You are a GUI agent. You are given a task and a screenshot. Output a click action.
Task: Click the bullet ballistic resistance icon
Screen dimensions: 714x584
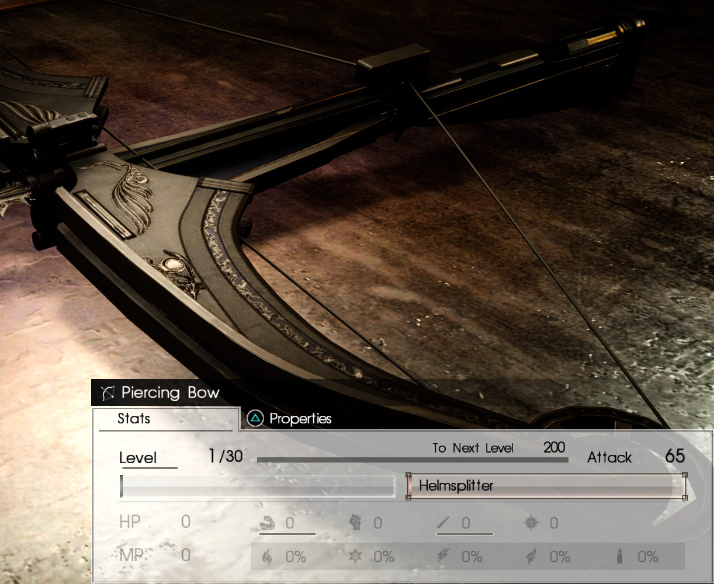pyautogui.click(x=619, y=557)
